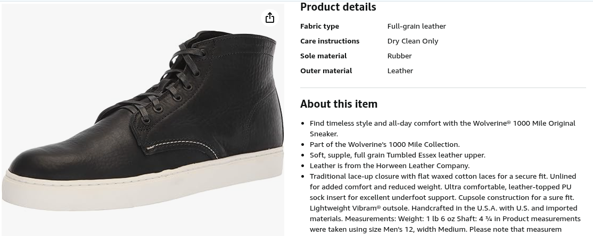
Task: Click the Product details heading
Action: [x=338, y=7]
